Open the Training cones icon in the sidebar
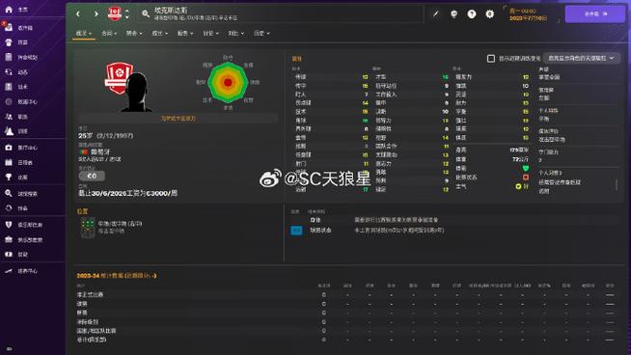 (9, 131)
